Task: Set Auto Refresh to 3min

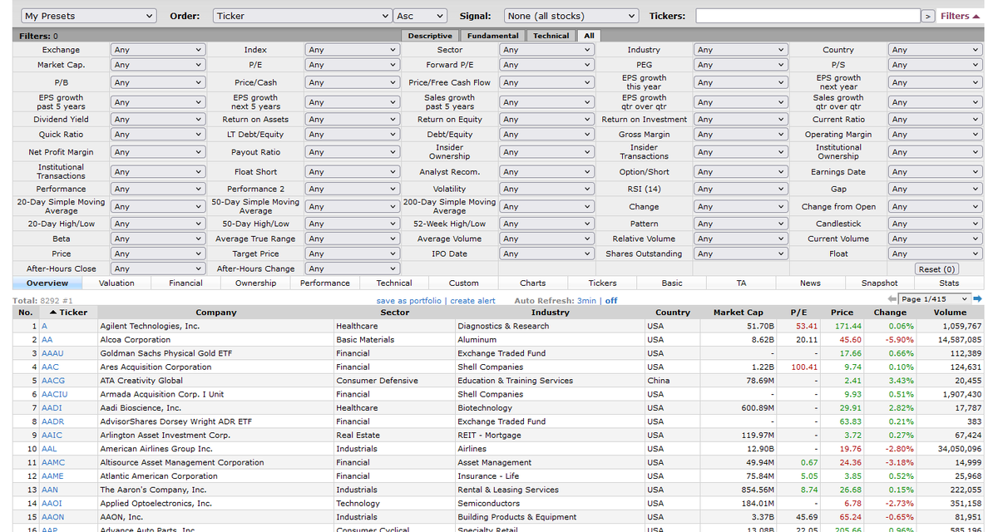Action: (x=587, y=301)
